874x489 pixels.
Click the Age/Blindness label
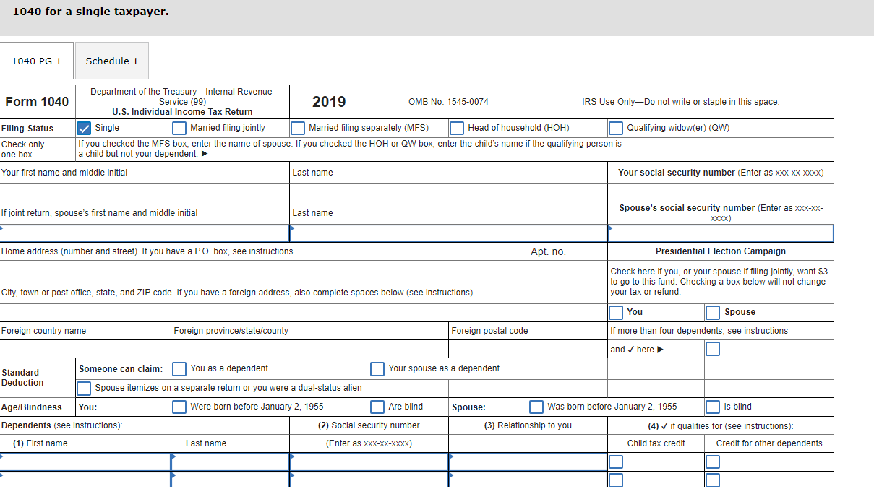tap(32, 407)
